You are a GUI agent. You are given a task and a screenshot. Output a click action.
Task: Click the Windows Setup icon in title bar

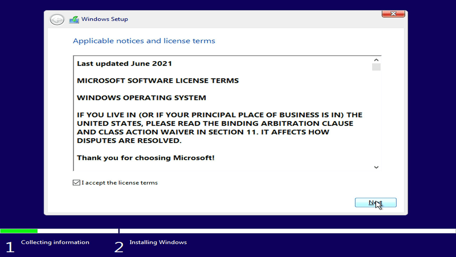click(74, 20)
